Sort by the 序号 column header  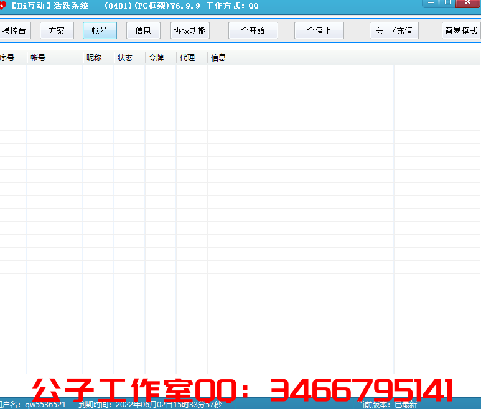13,58
